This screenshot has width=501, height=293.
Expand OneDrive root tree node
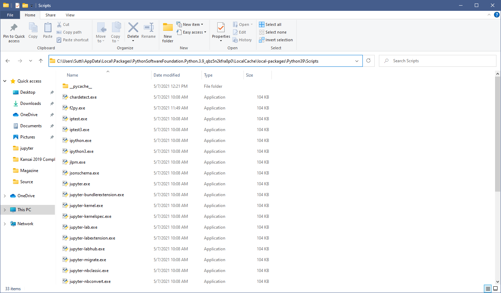(5, 196)
